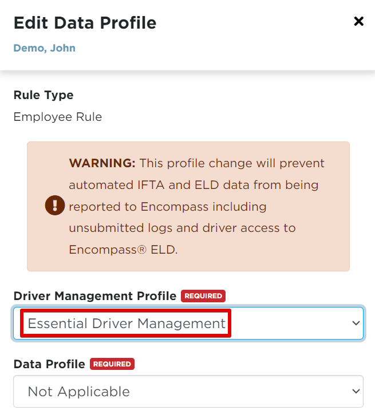The height and width of the screenshot is (414, 375).
Task: Click the Data Profile field label
Action: pos(49,364)
